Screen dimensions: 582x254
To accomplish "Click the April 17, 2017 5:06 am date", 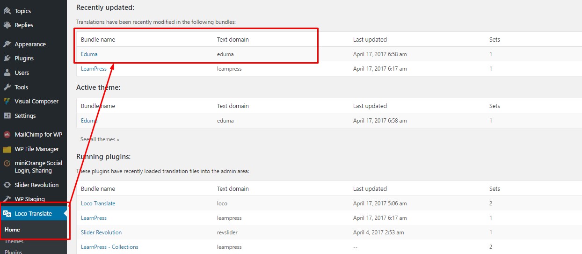I will [380, 203].
